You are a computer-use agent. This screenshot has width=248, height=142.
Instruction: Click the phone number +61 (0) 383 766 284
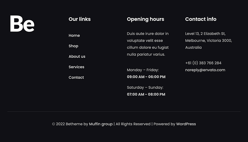[x=203, y=63]
